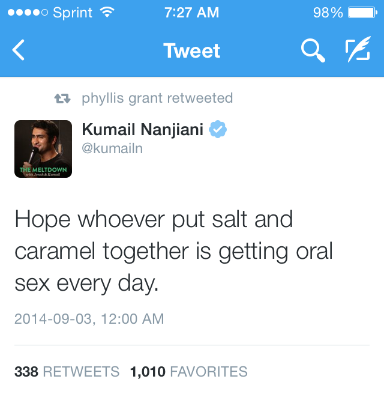Select the Kumail Nanjiani display name
This screenshot has width=384, height=394.
[x=142, y=129]
